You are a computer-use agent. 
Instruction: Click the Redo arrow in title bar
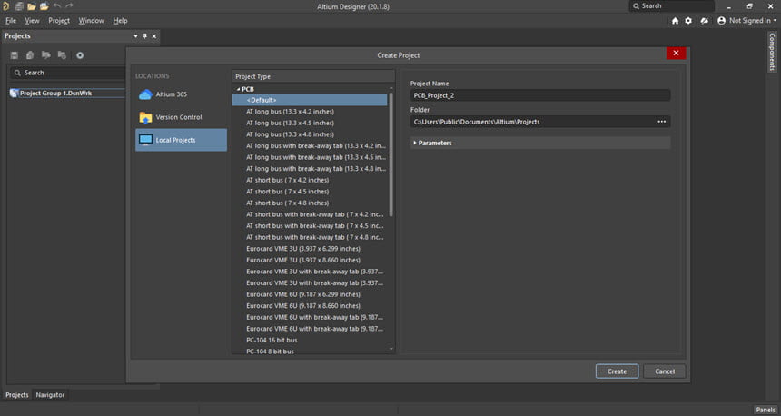point(69,6)
